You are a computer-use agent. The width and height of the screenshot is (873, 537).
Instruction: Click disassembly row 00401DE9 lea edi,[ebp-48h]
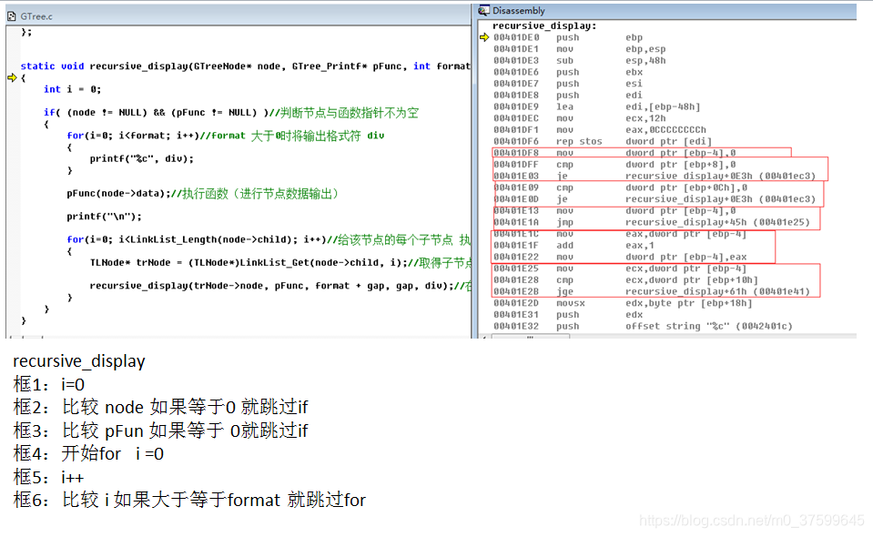click(597, 106)
